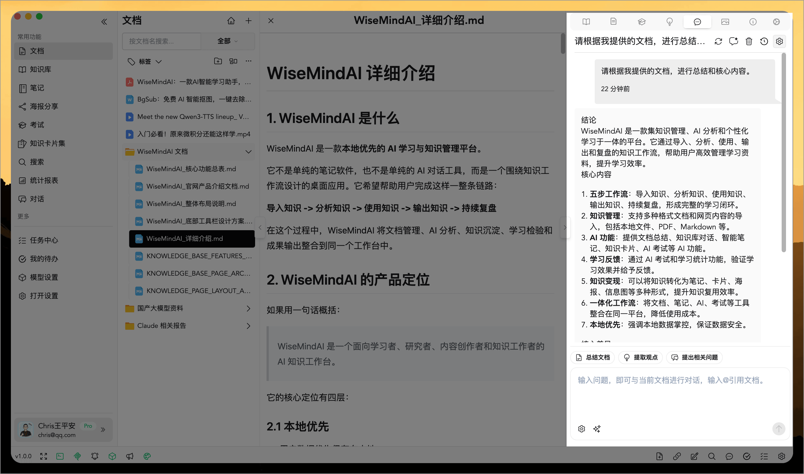This screenshot has width=804, height=474.
Task: View chat history via the clock icon
Action: tap(764, 41)
